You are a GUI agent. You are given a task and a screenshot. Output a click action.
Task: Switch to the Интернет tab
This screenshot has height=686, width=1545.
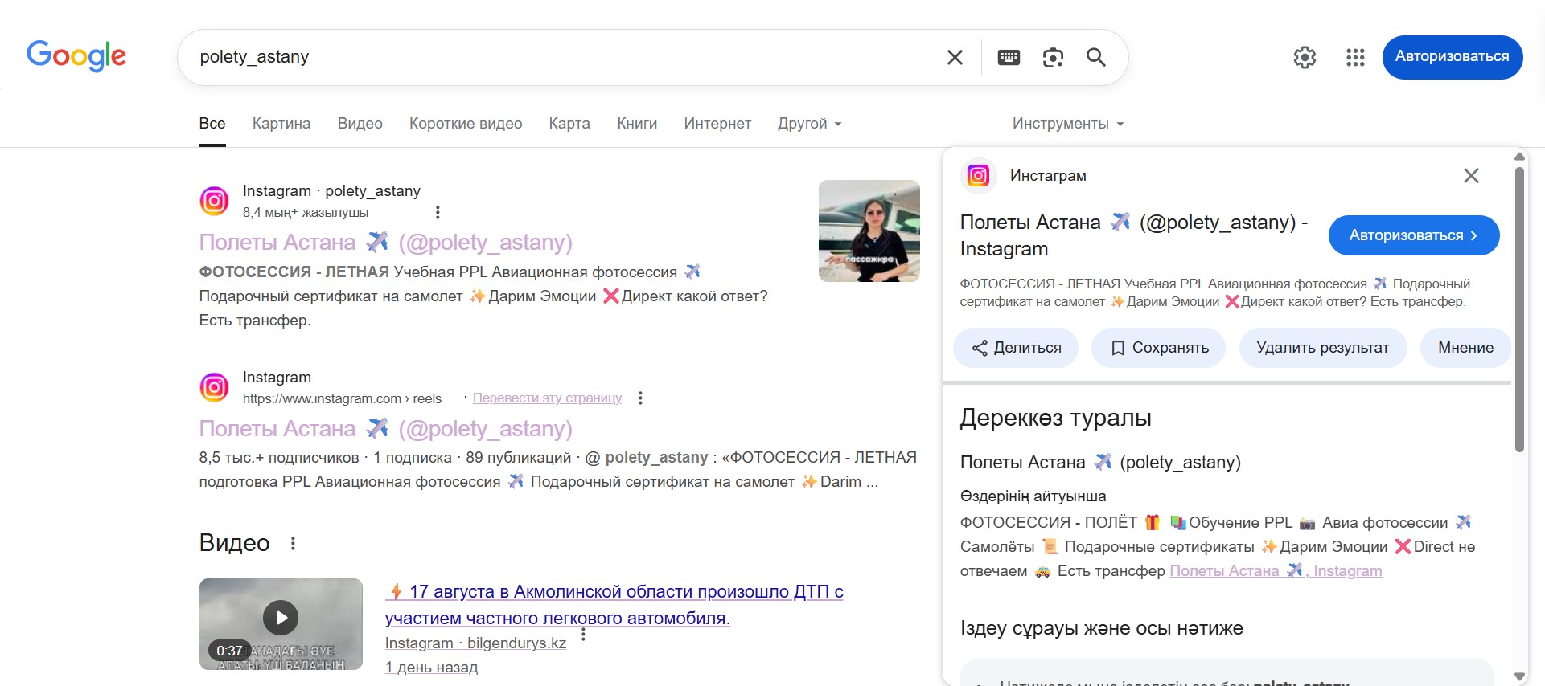click(717, 124)
